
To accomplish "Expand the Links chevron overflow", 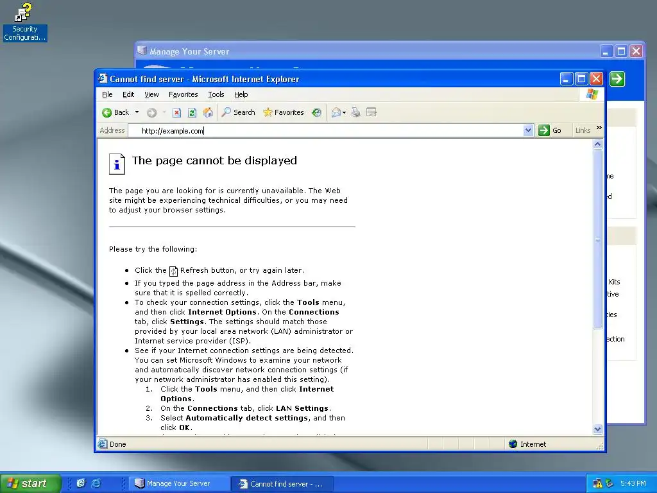I will point(599,128).
